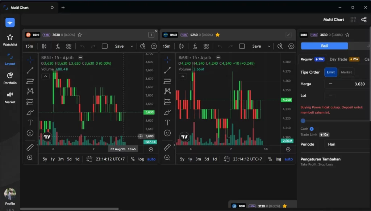Select the ruler measure tool in BMRI chart
Viewport: 371px width, 211px height.
click(167, 147)
